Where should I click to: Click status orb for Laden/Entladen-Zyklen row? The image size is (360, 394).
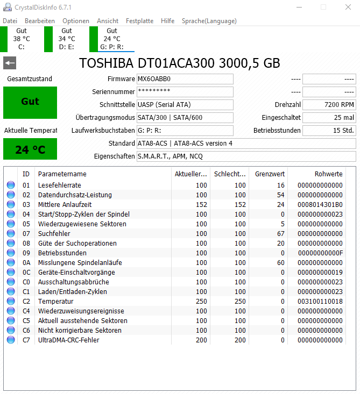(11, 291)
